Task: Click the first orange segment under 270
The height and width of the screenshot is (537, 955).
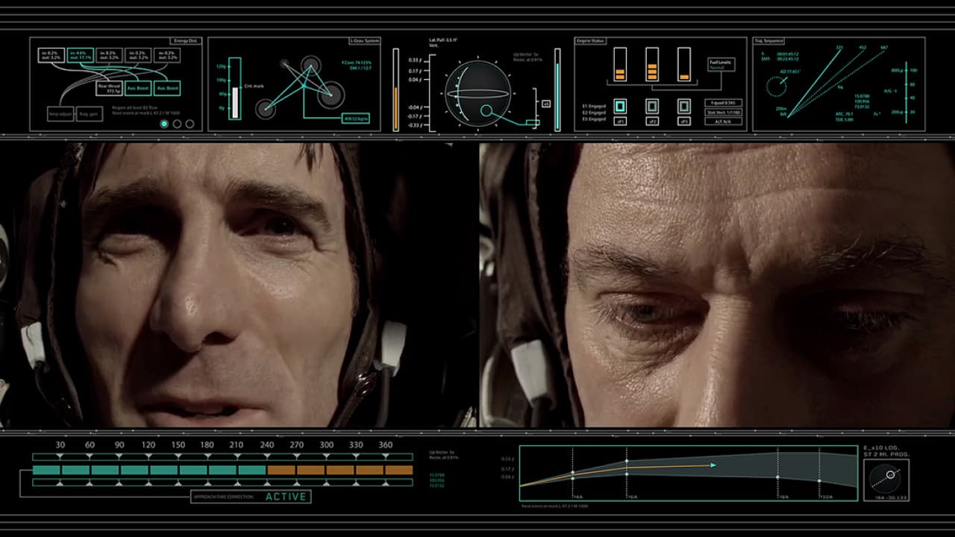Action: (281, 470)
